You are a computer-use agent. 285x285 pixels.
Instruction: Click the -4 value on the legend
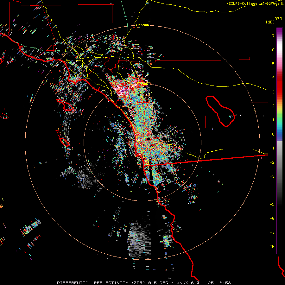(x=272, y=190)
